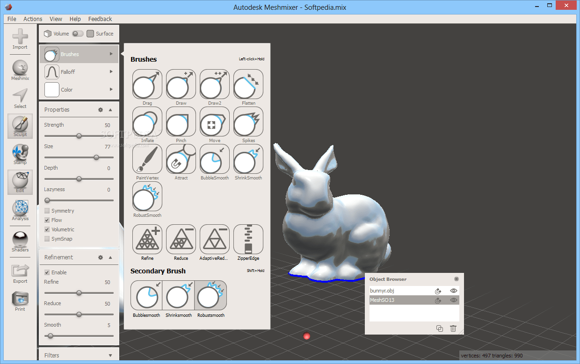Screen dimensions: 580x364
Task: Expand the Color flyout arrow
Action: (x=111, y=90)
